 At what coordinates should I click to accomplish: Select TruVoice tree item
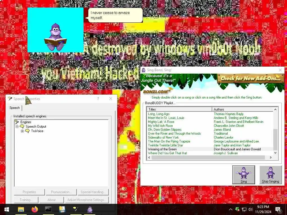[x=37, y=131]
